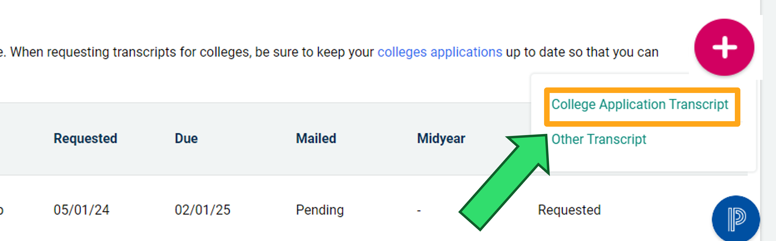Select the Requested status in the row
This screenshot has height=241, width=776.
click(569, 210)
